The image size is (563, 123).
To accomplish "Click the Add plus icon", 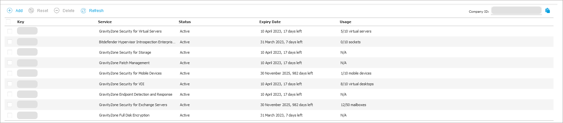I will [x=10, y=10].
